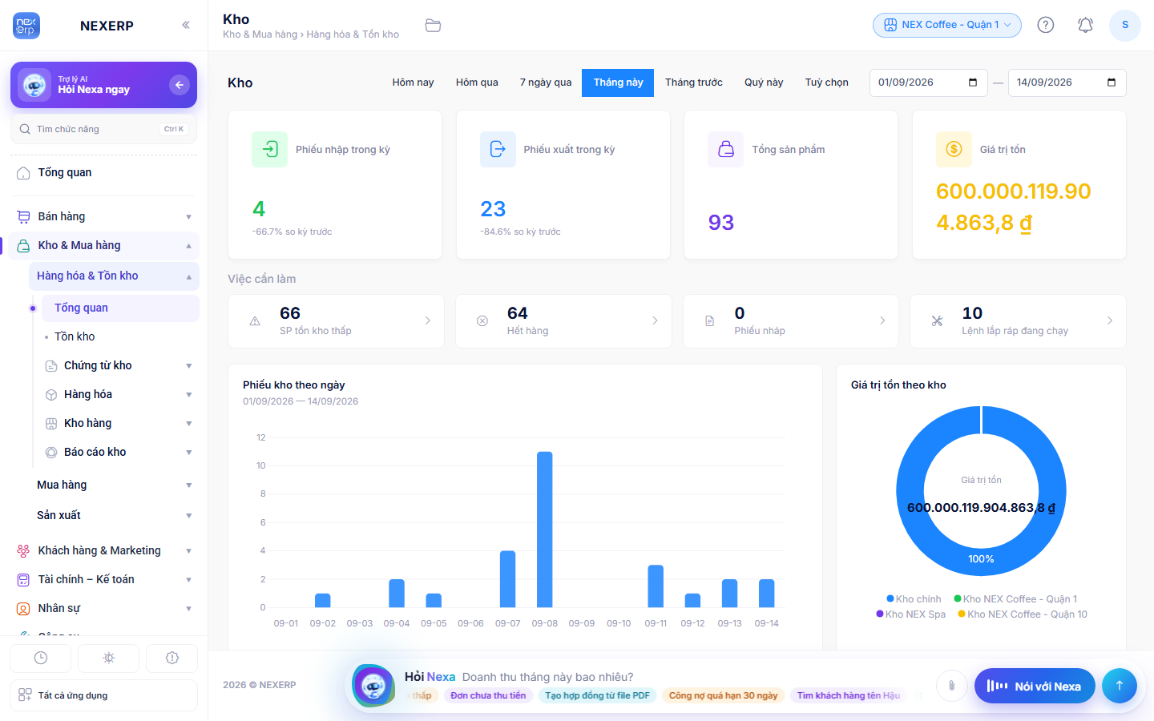Collapse the sidebar with the double-chevron icon

(186, 25)
